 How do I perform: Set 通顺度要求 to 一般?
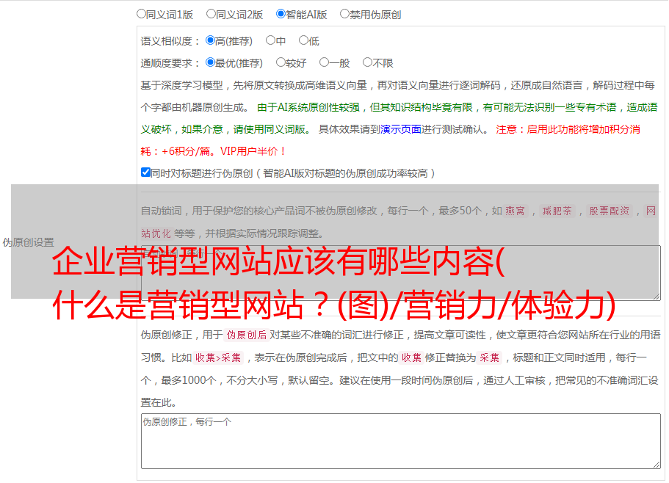pyautogui.click(x=325, y=62)
